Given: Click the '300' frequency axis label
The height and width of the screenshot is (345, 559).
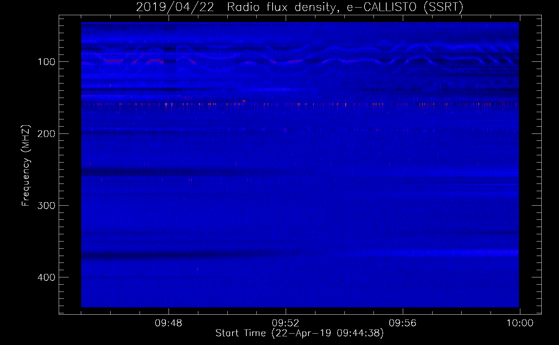Looking at the screenshot, I should point(46,205).
